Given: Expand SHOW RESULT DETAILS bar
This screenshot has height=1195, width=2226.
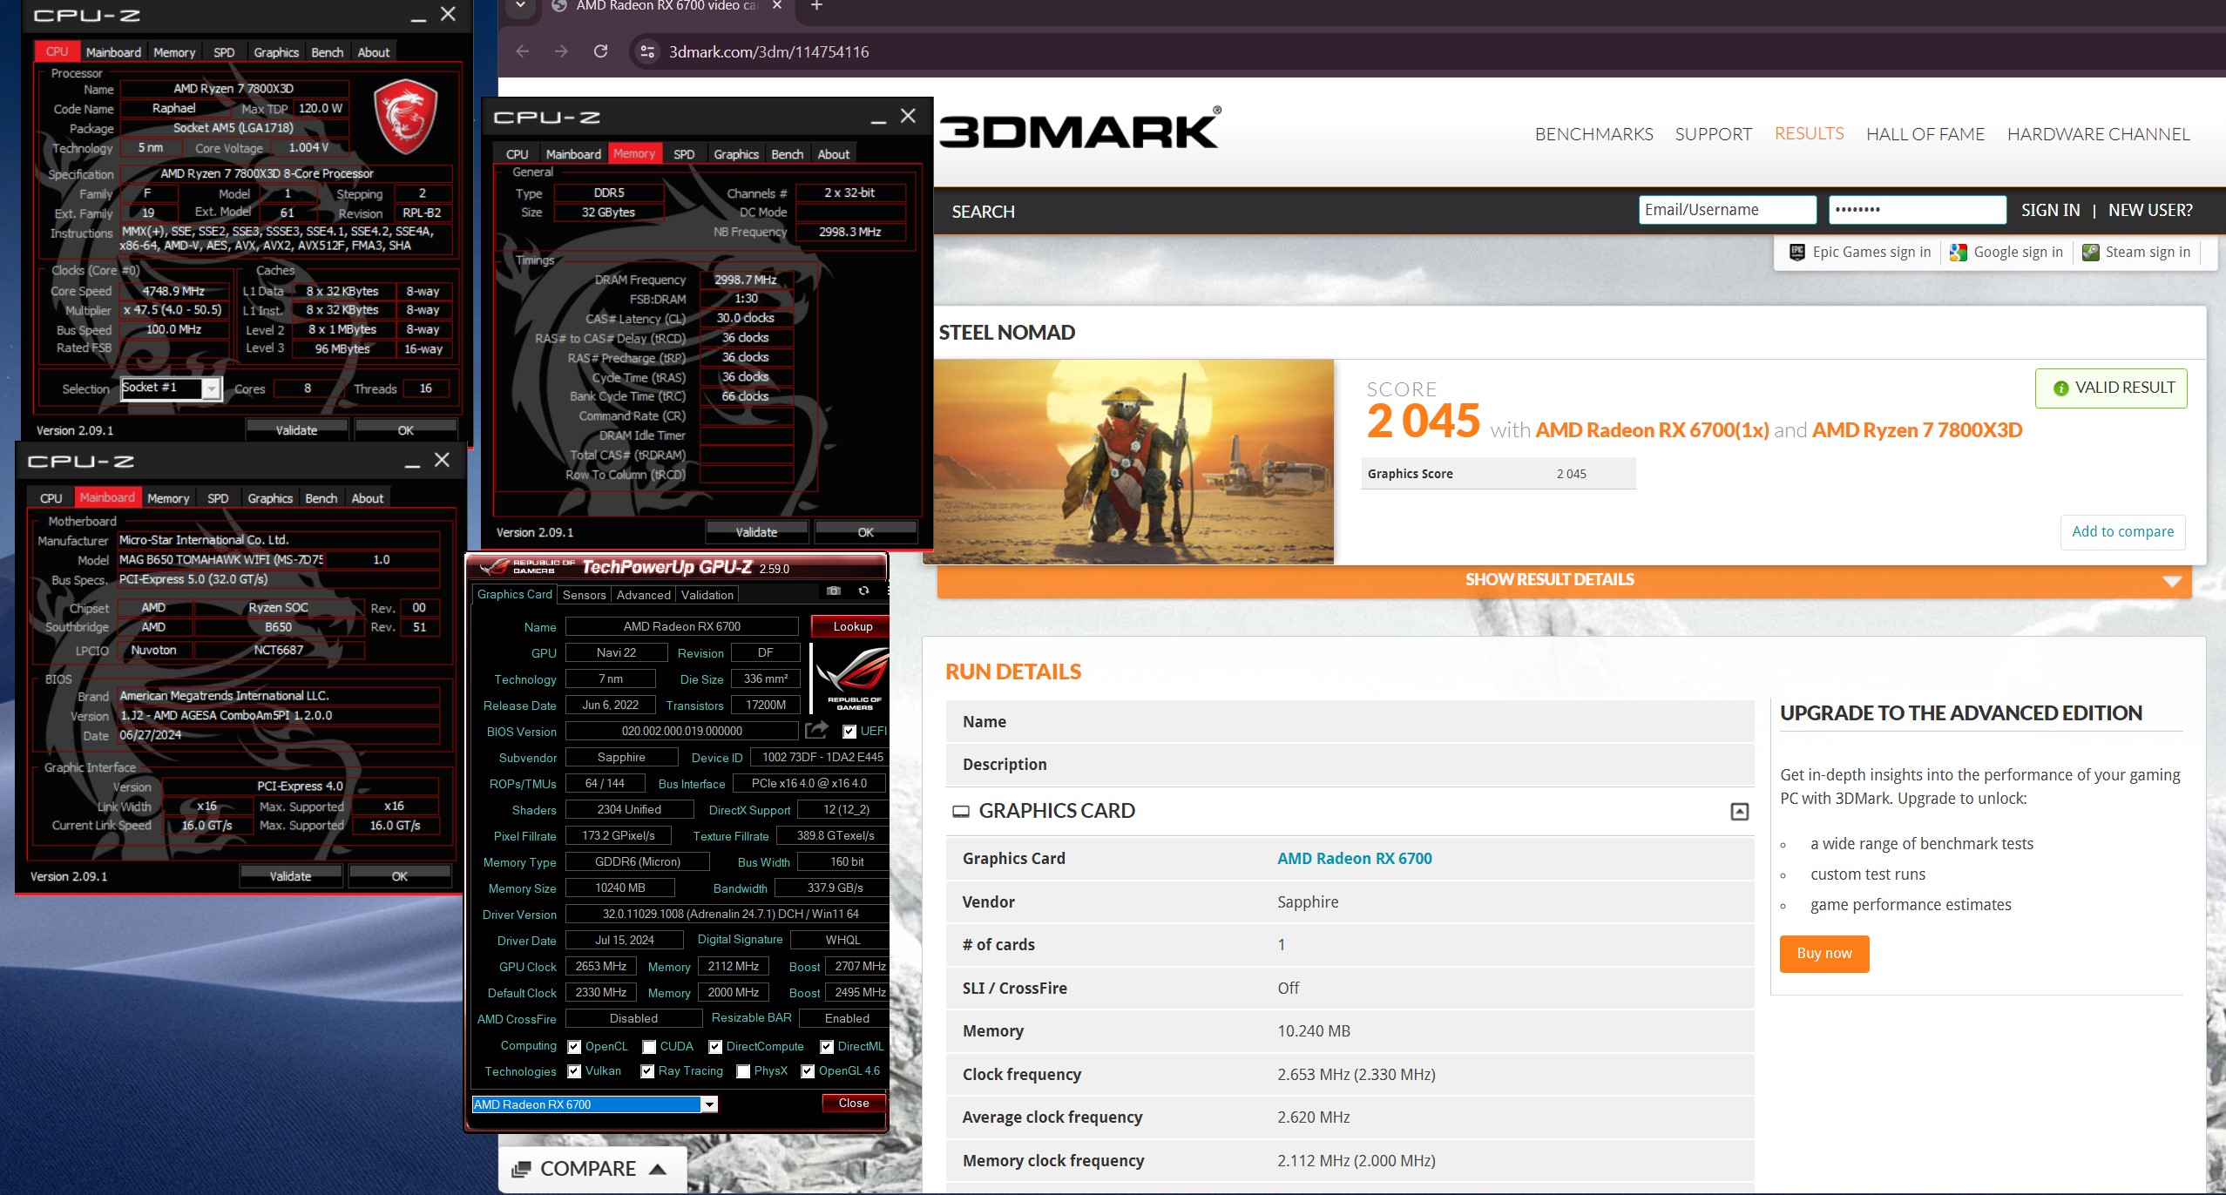Looking at the screenshot, I should pyautogui.click(x=1564, y=580).
